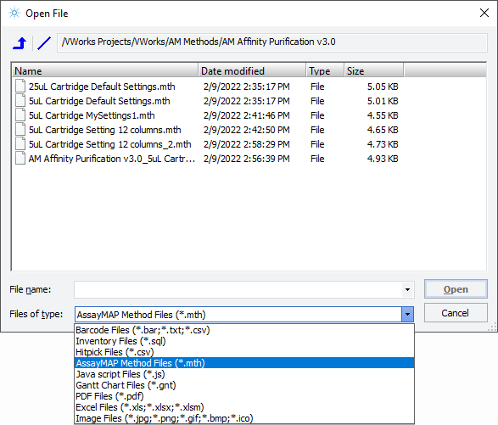Screen dimensions: 498x425
Task: Select 5uL Cartridge Default Settings.mth file icon
Action: [x=20, y=101]
